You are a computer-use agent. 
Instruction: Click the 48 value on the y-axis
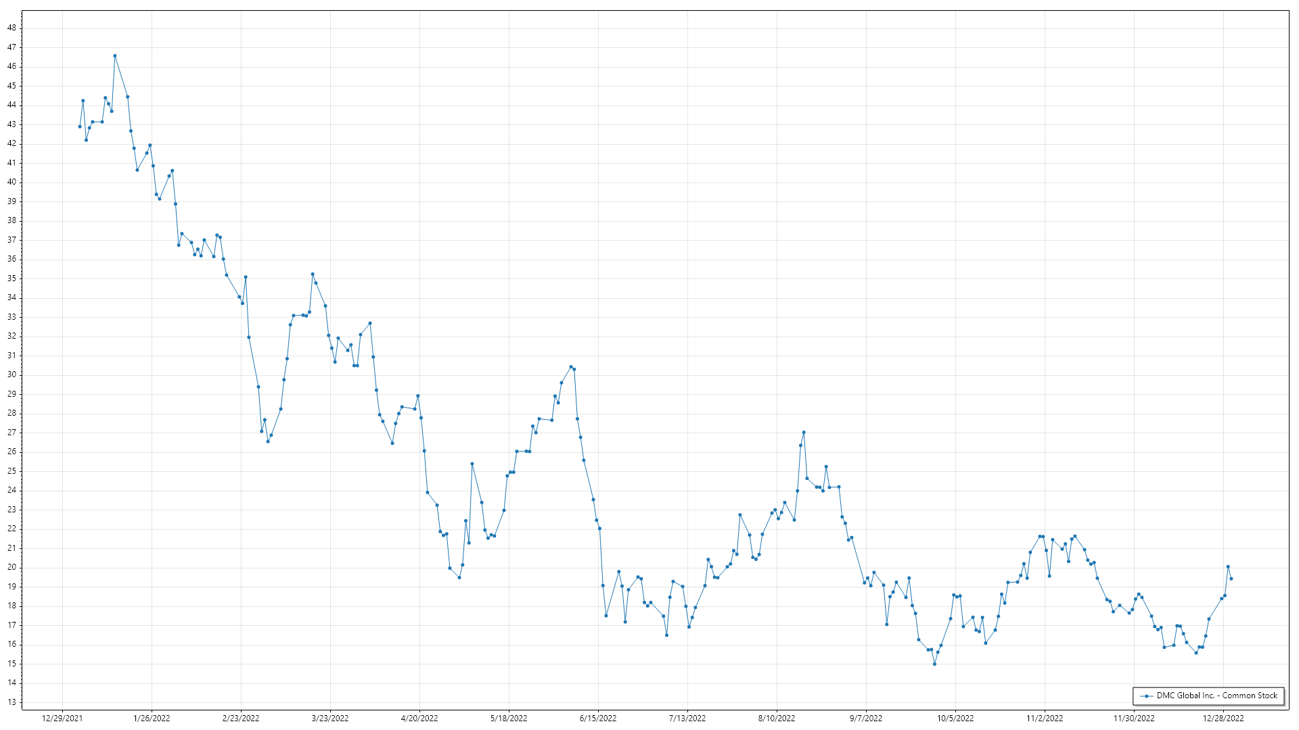tap(12, 28)
